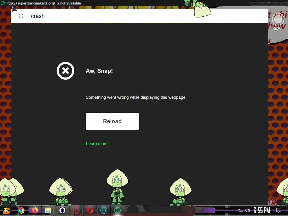Open network status in the system tray
This screenshot has width=288, height=216.
pos(241,210)
